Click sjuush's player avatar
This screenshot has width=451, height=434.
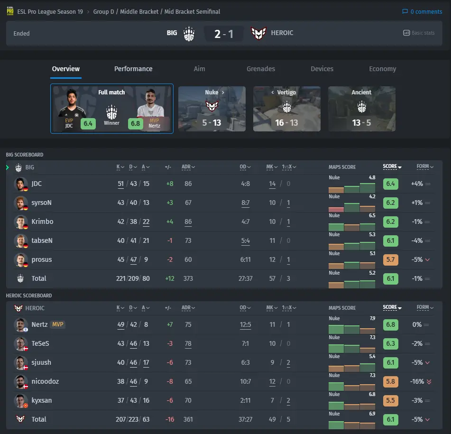point(20,363)
